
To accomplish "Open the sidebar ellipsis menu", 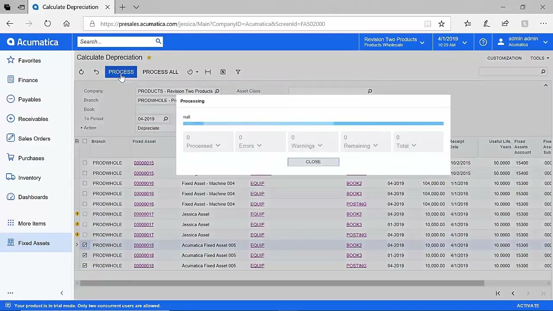I will click(x=10, y=293).
